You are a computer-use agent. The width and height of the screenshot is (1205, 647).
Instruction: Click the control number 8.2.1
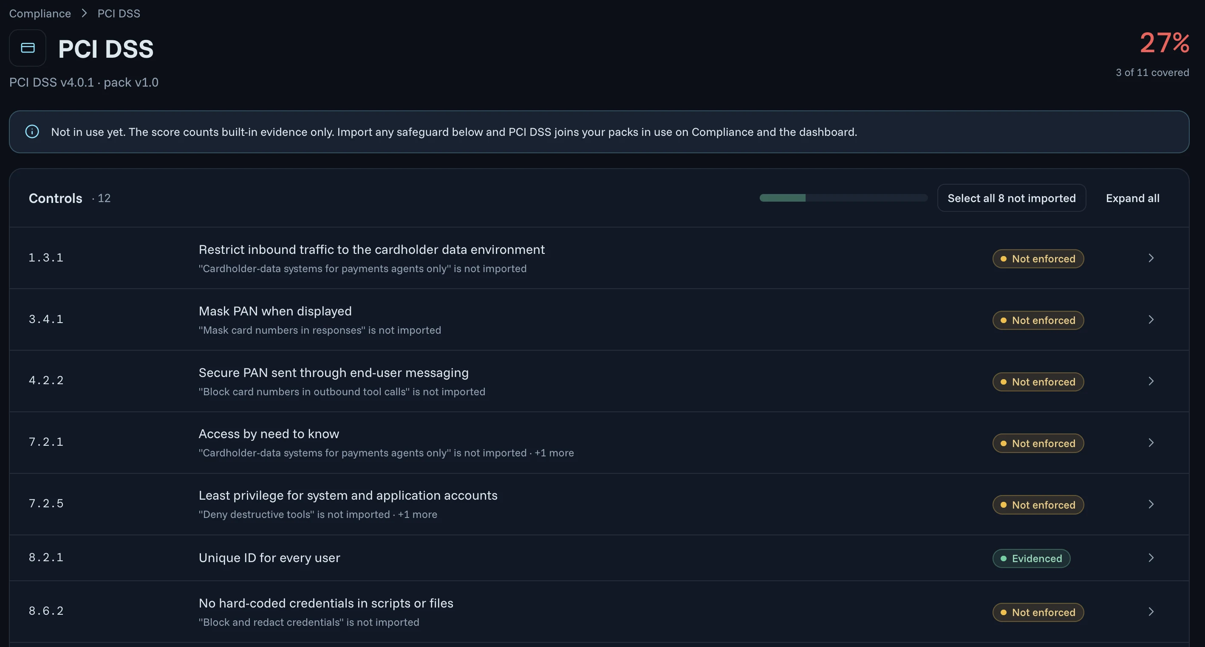[46, 557]
